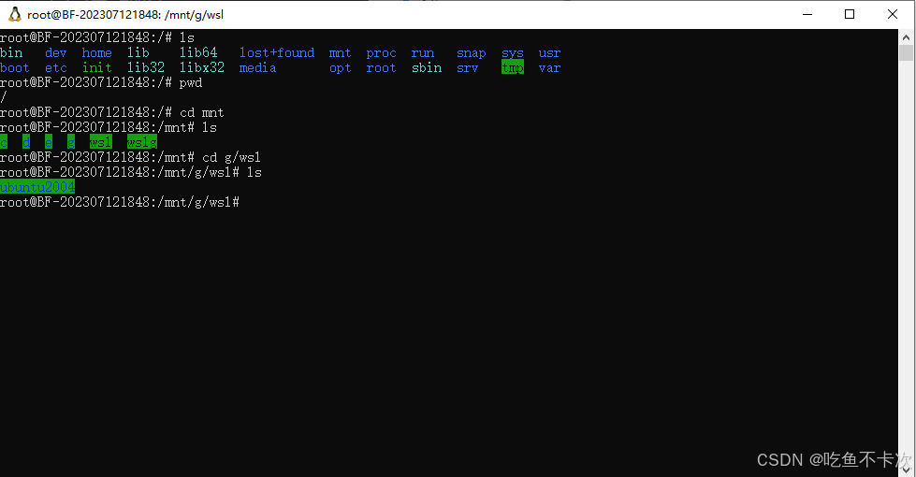
Task: Click the highlighted 'wsl' entry under /mnt
Action: point(100,142)
